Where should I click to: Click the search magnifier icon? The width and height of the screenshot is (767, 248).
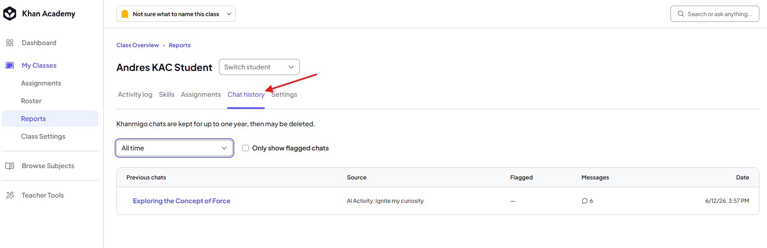coord(681,14)
